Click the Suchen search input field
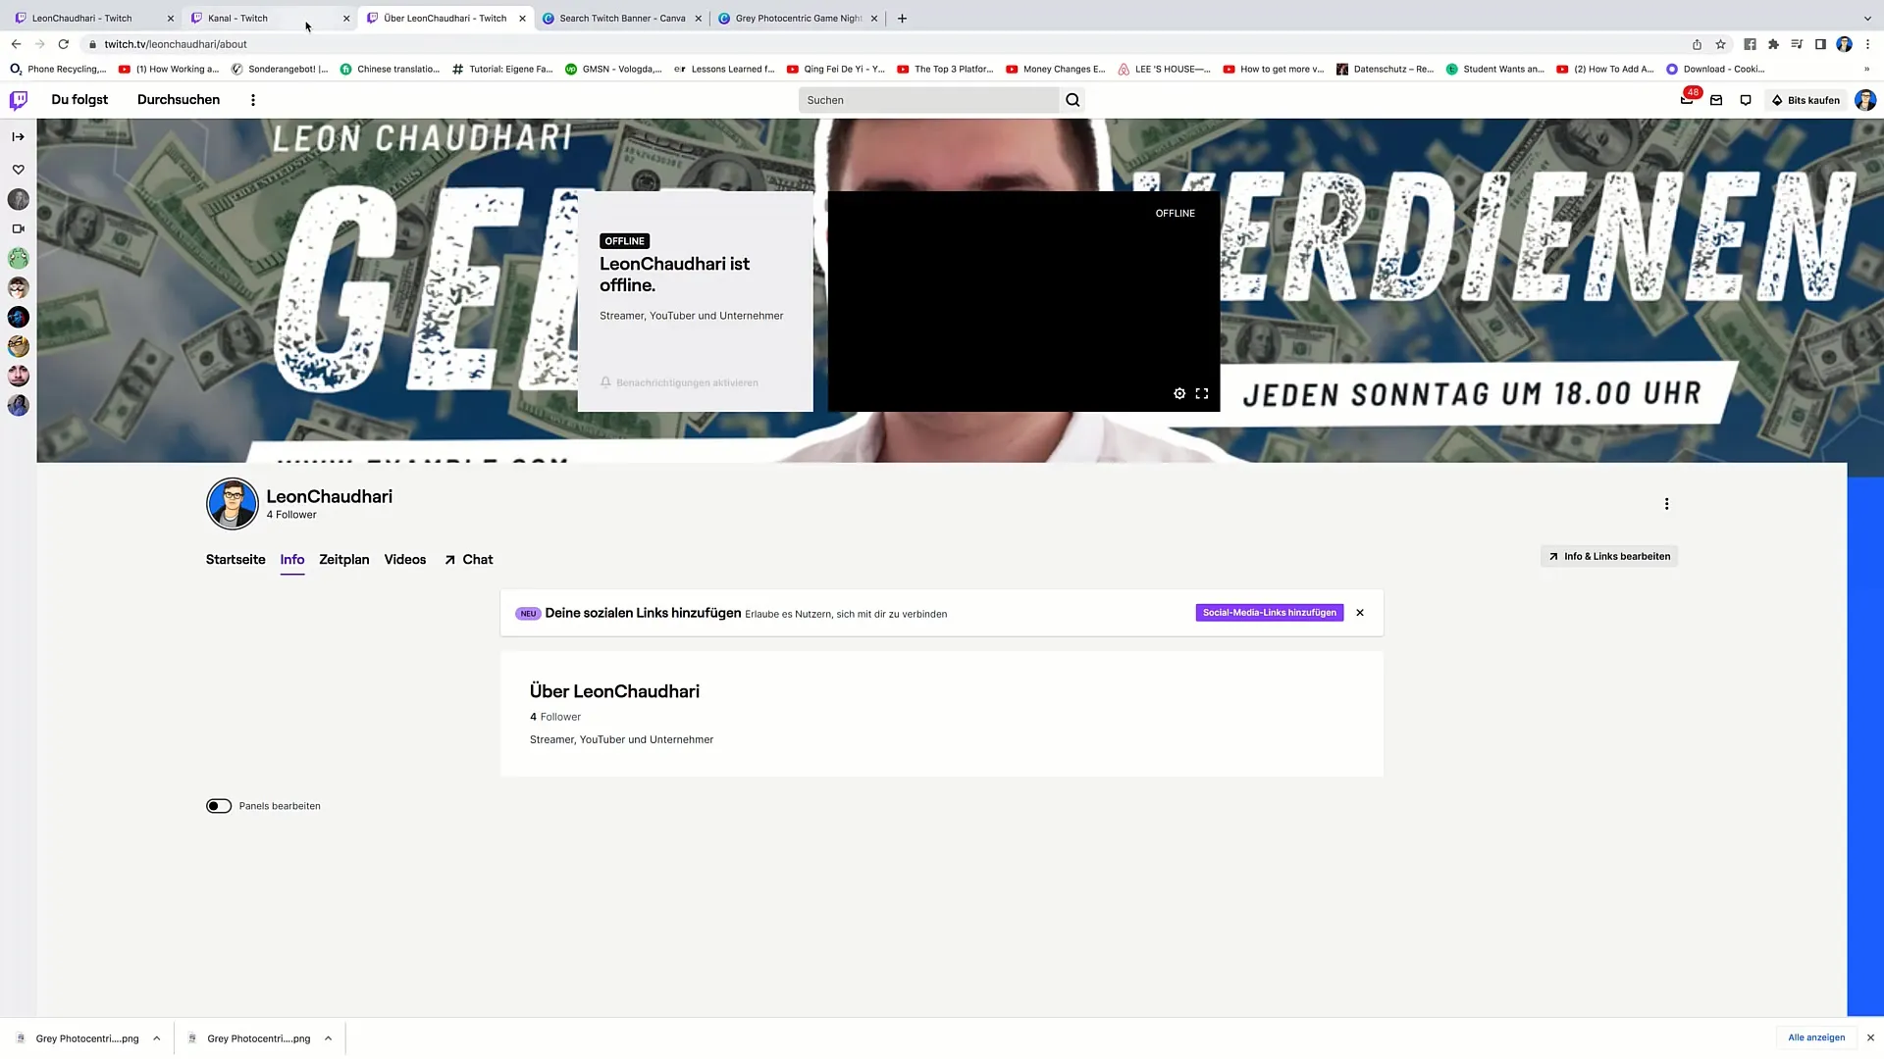 pos(929,100)
